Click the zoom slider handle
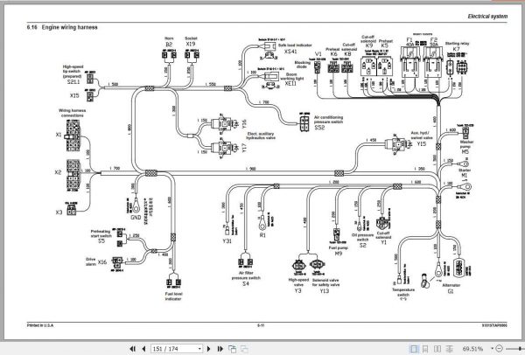 pyautogui.click(x=521, y=349)
